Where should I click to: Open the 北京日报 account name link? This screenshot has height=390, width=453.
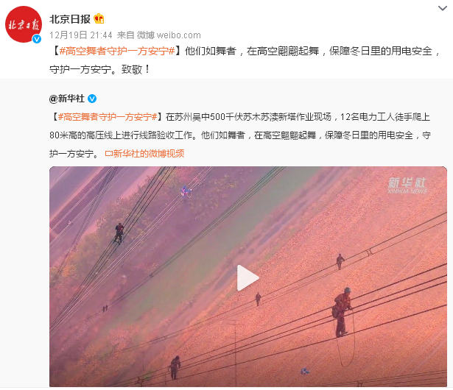[70, 19]
